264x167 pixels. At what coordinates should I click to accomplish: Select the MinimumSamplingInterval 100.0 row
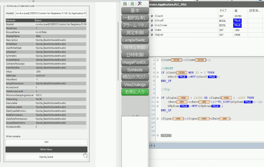point(46,95)
